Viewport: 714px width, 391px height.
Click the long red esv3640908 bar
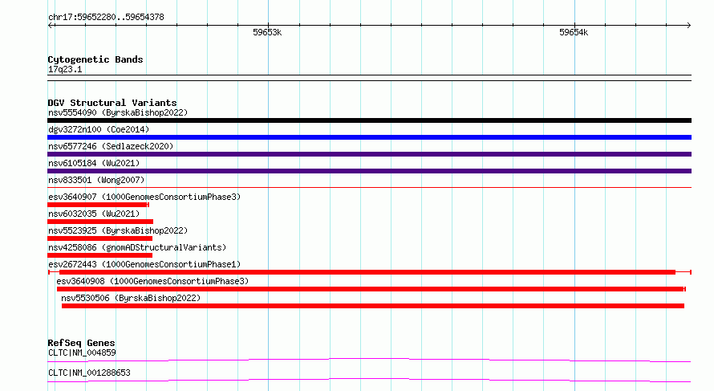[x=371, y=289]
